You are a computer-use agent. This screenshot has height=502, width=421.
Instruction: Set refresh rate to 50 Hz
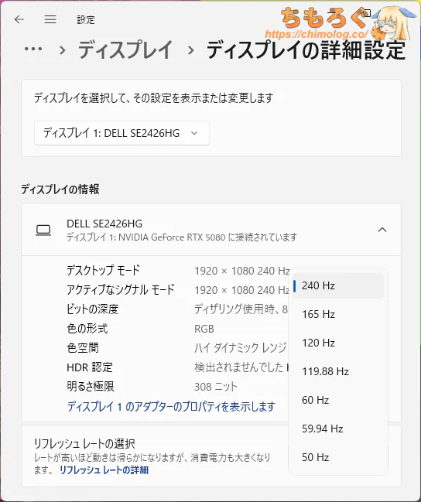pos(338,457)
